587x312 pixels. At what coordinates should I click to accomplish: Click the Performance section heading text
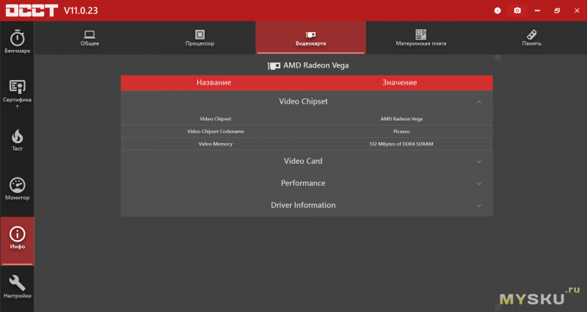pos(303,183)
